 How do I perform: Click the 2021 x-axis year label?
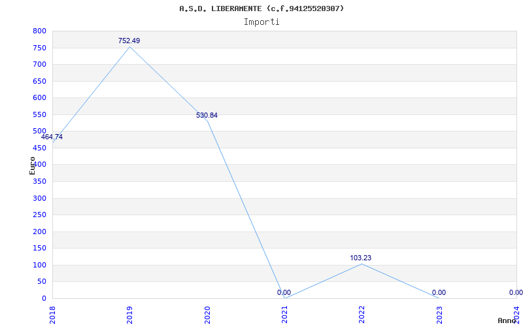pyautogui.click(x=284, y=315)
